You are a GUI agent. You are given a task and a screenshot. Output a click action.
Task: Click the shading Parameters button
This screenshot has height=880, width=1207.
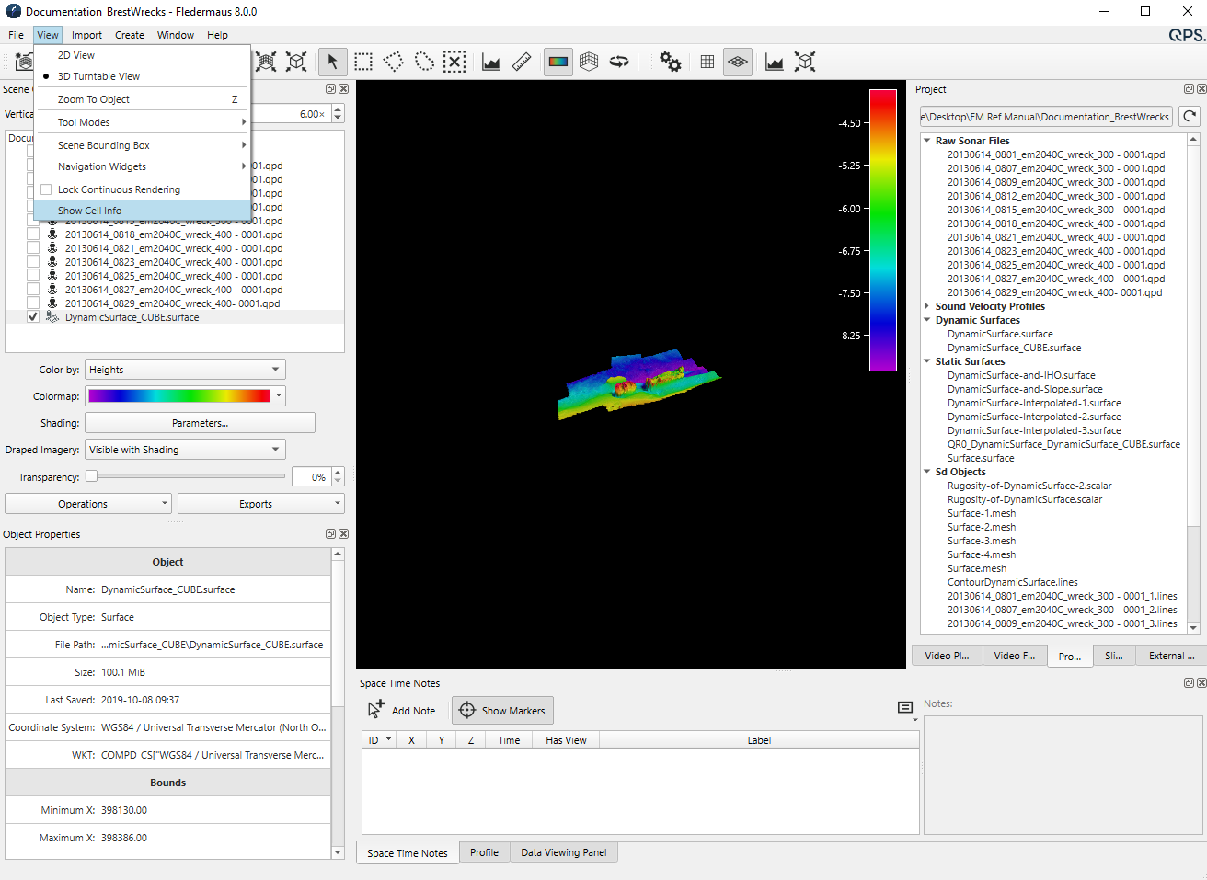(x=200, y=423)
